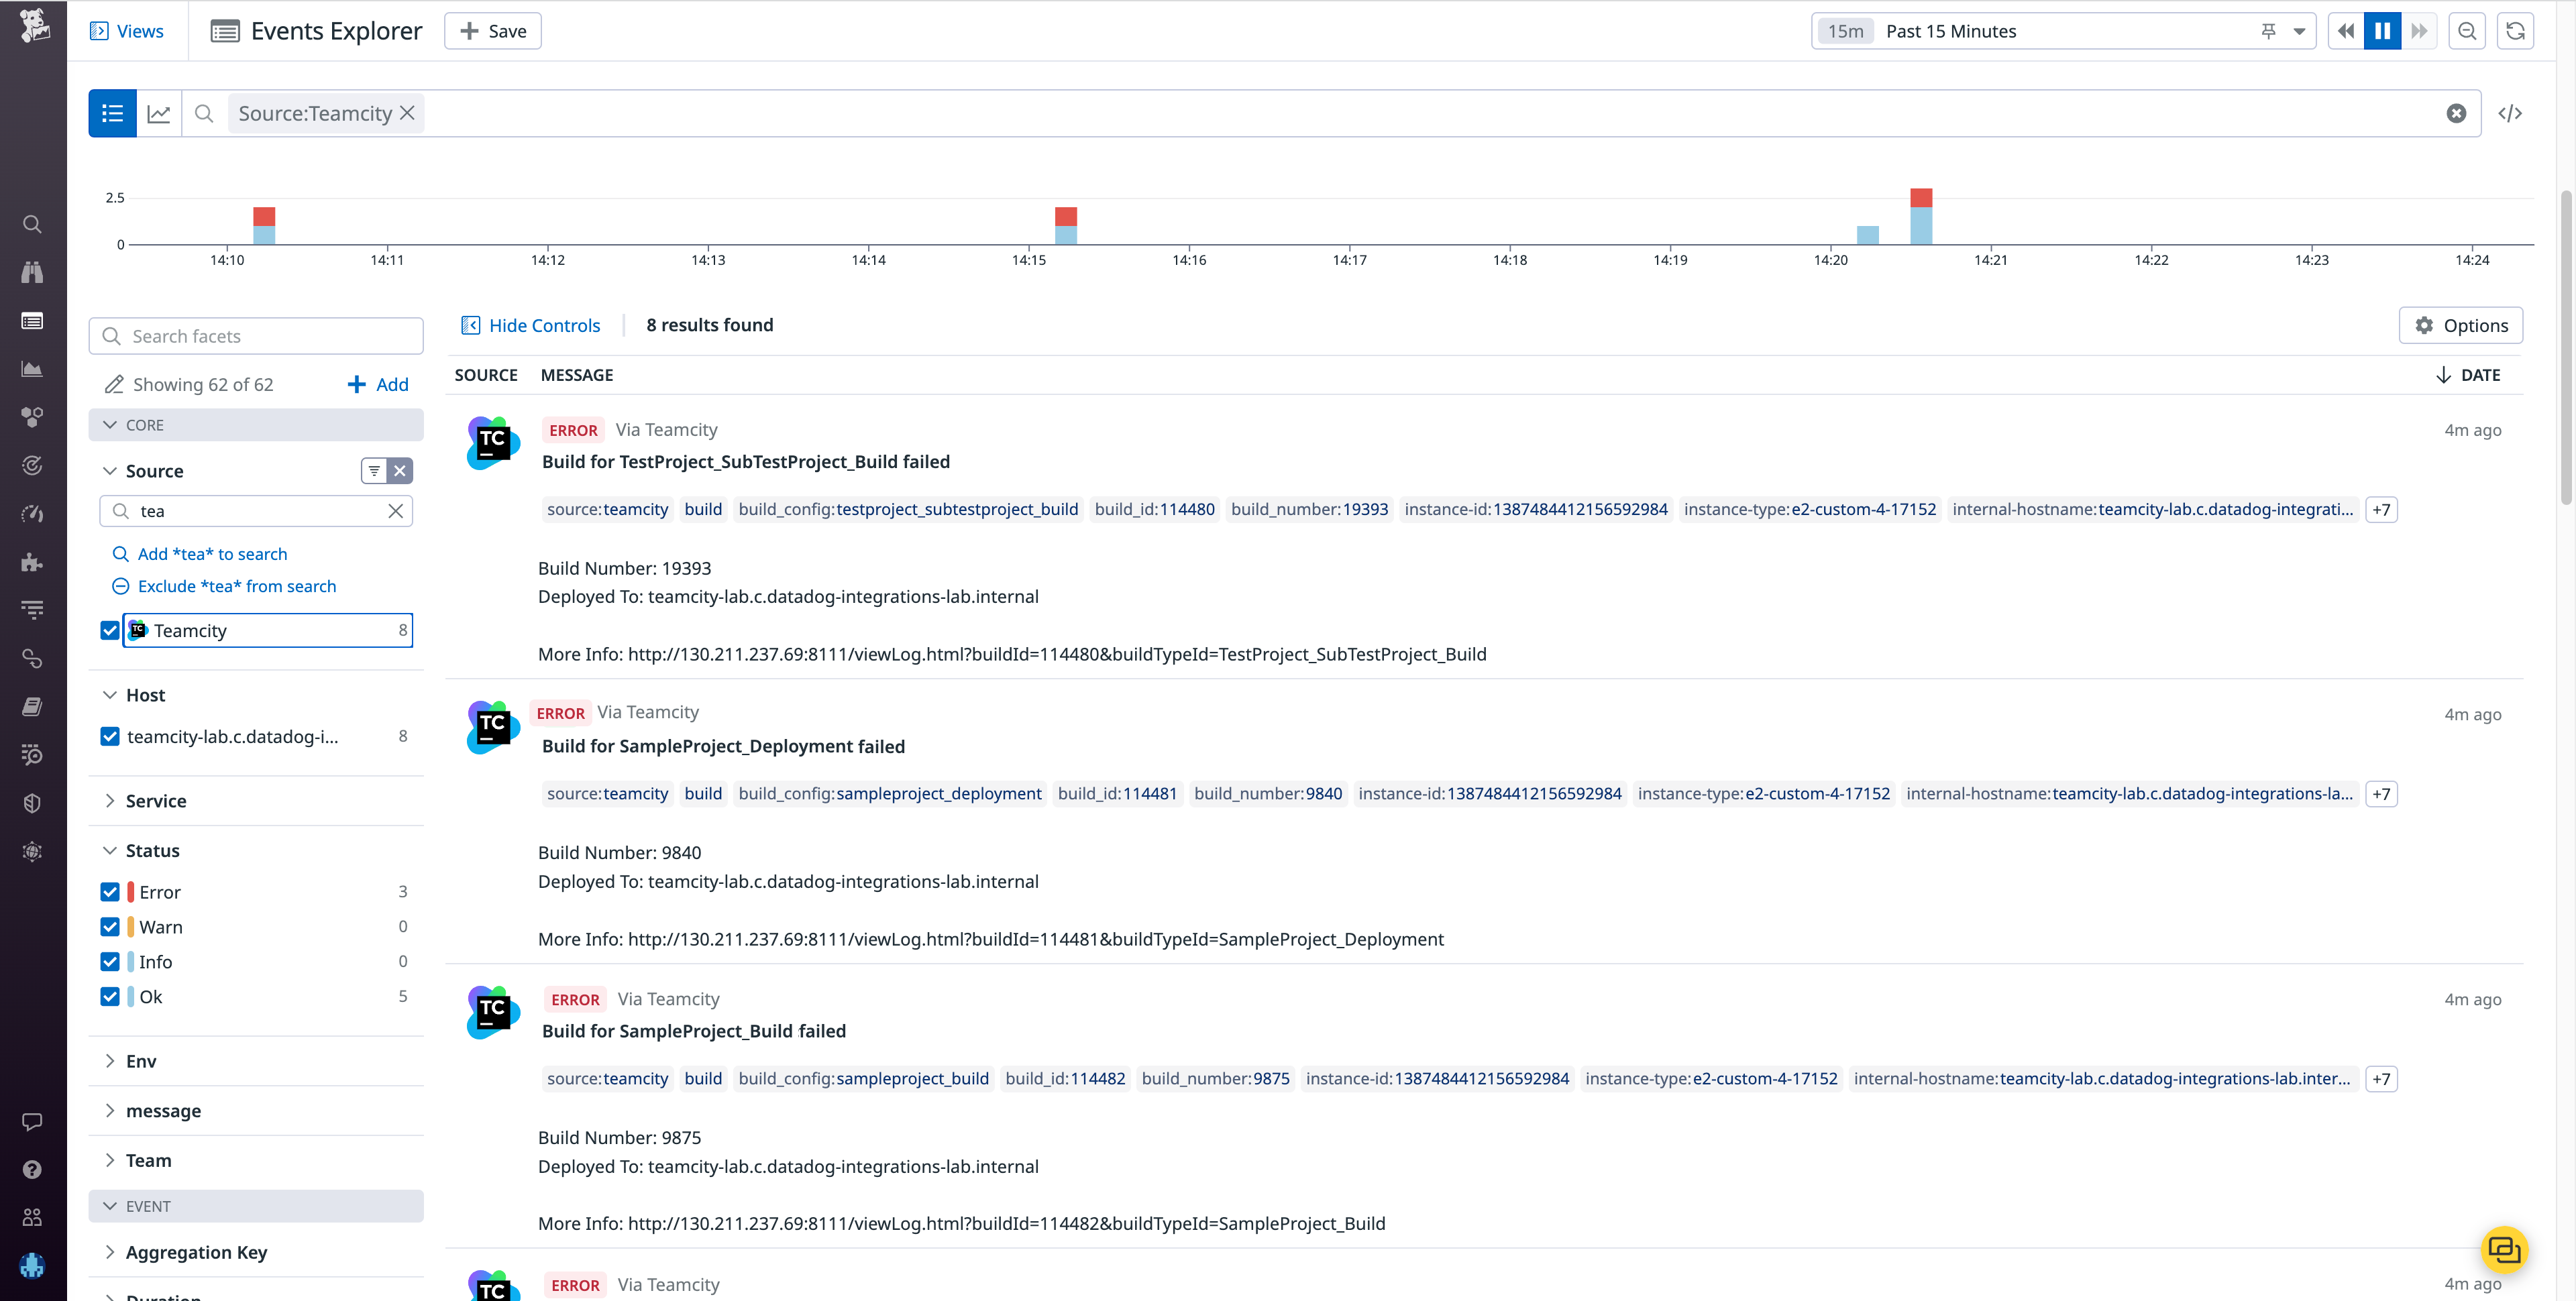Click the Options button

coord(2460,325)
